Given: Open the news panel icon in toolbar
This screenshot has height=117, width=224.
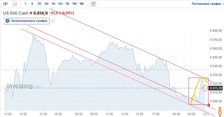Looking at the screenshot, I should (93, 4).
